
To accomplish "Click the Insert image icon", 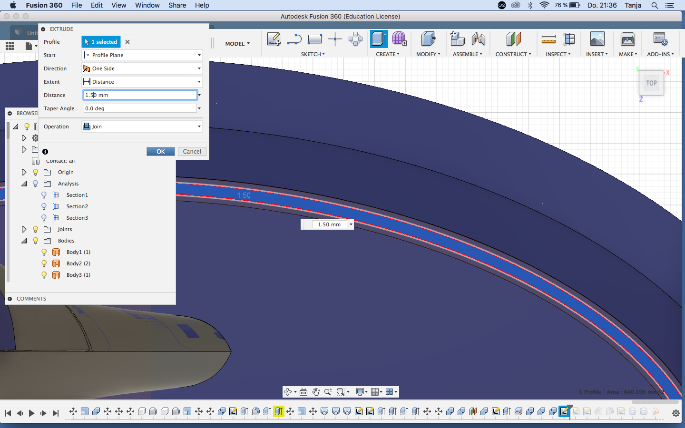I will click(597, 39).
